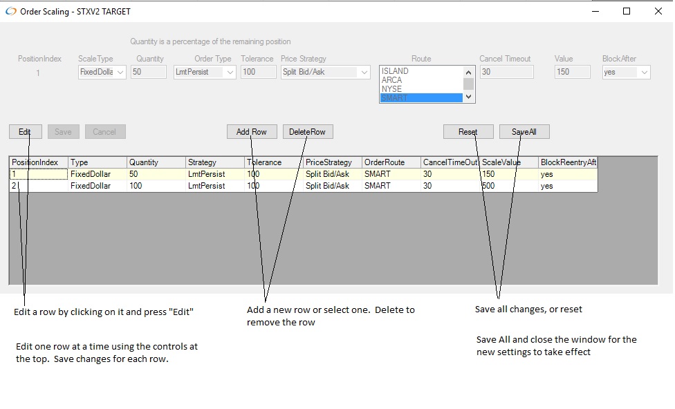Open the Price Strategy dropdown

(364, 73)
